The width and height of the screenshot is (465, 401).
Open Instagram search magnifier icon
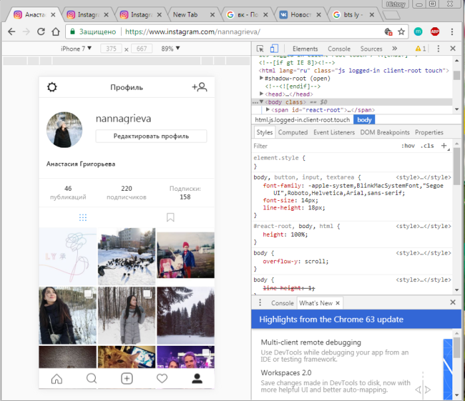click(92, 378)
